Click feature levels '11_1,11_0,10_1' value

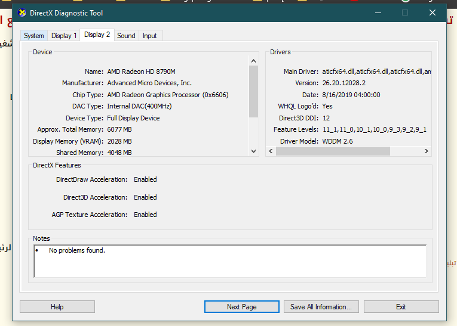point(374,129)
